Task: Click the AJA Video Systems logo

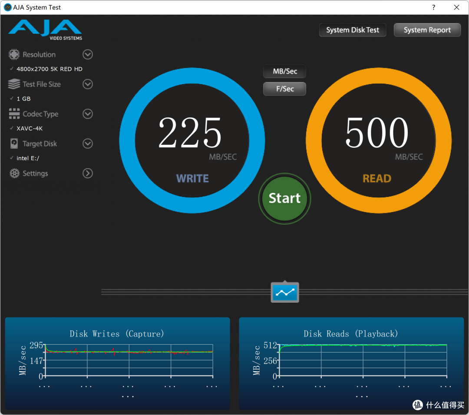Action: pyautogui.click(x=45, y=30)
